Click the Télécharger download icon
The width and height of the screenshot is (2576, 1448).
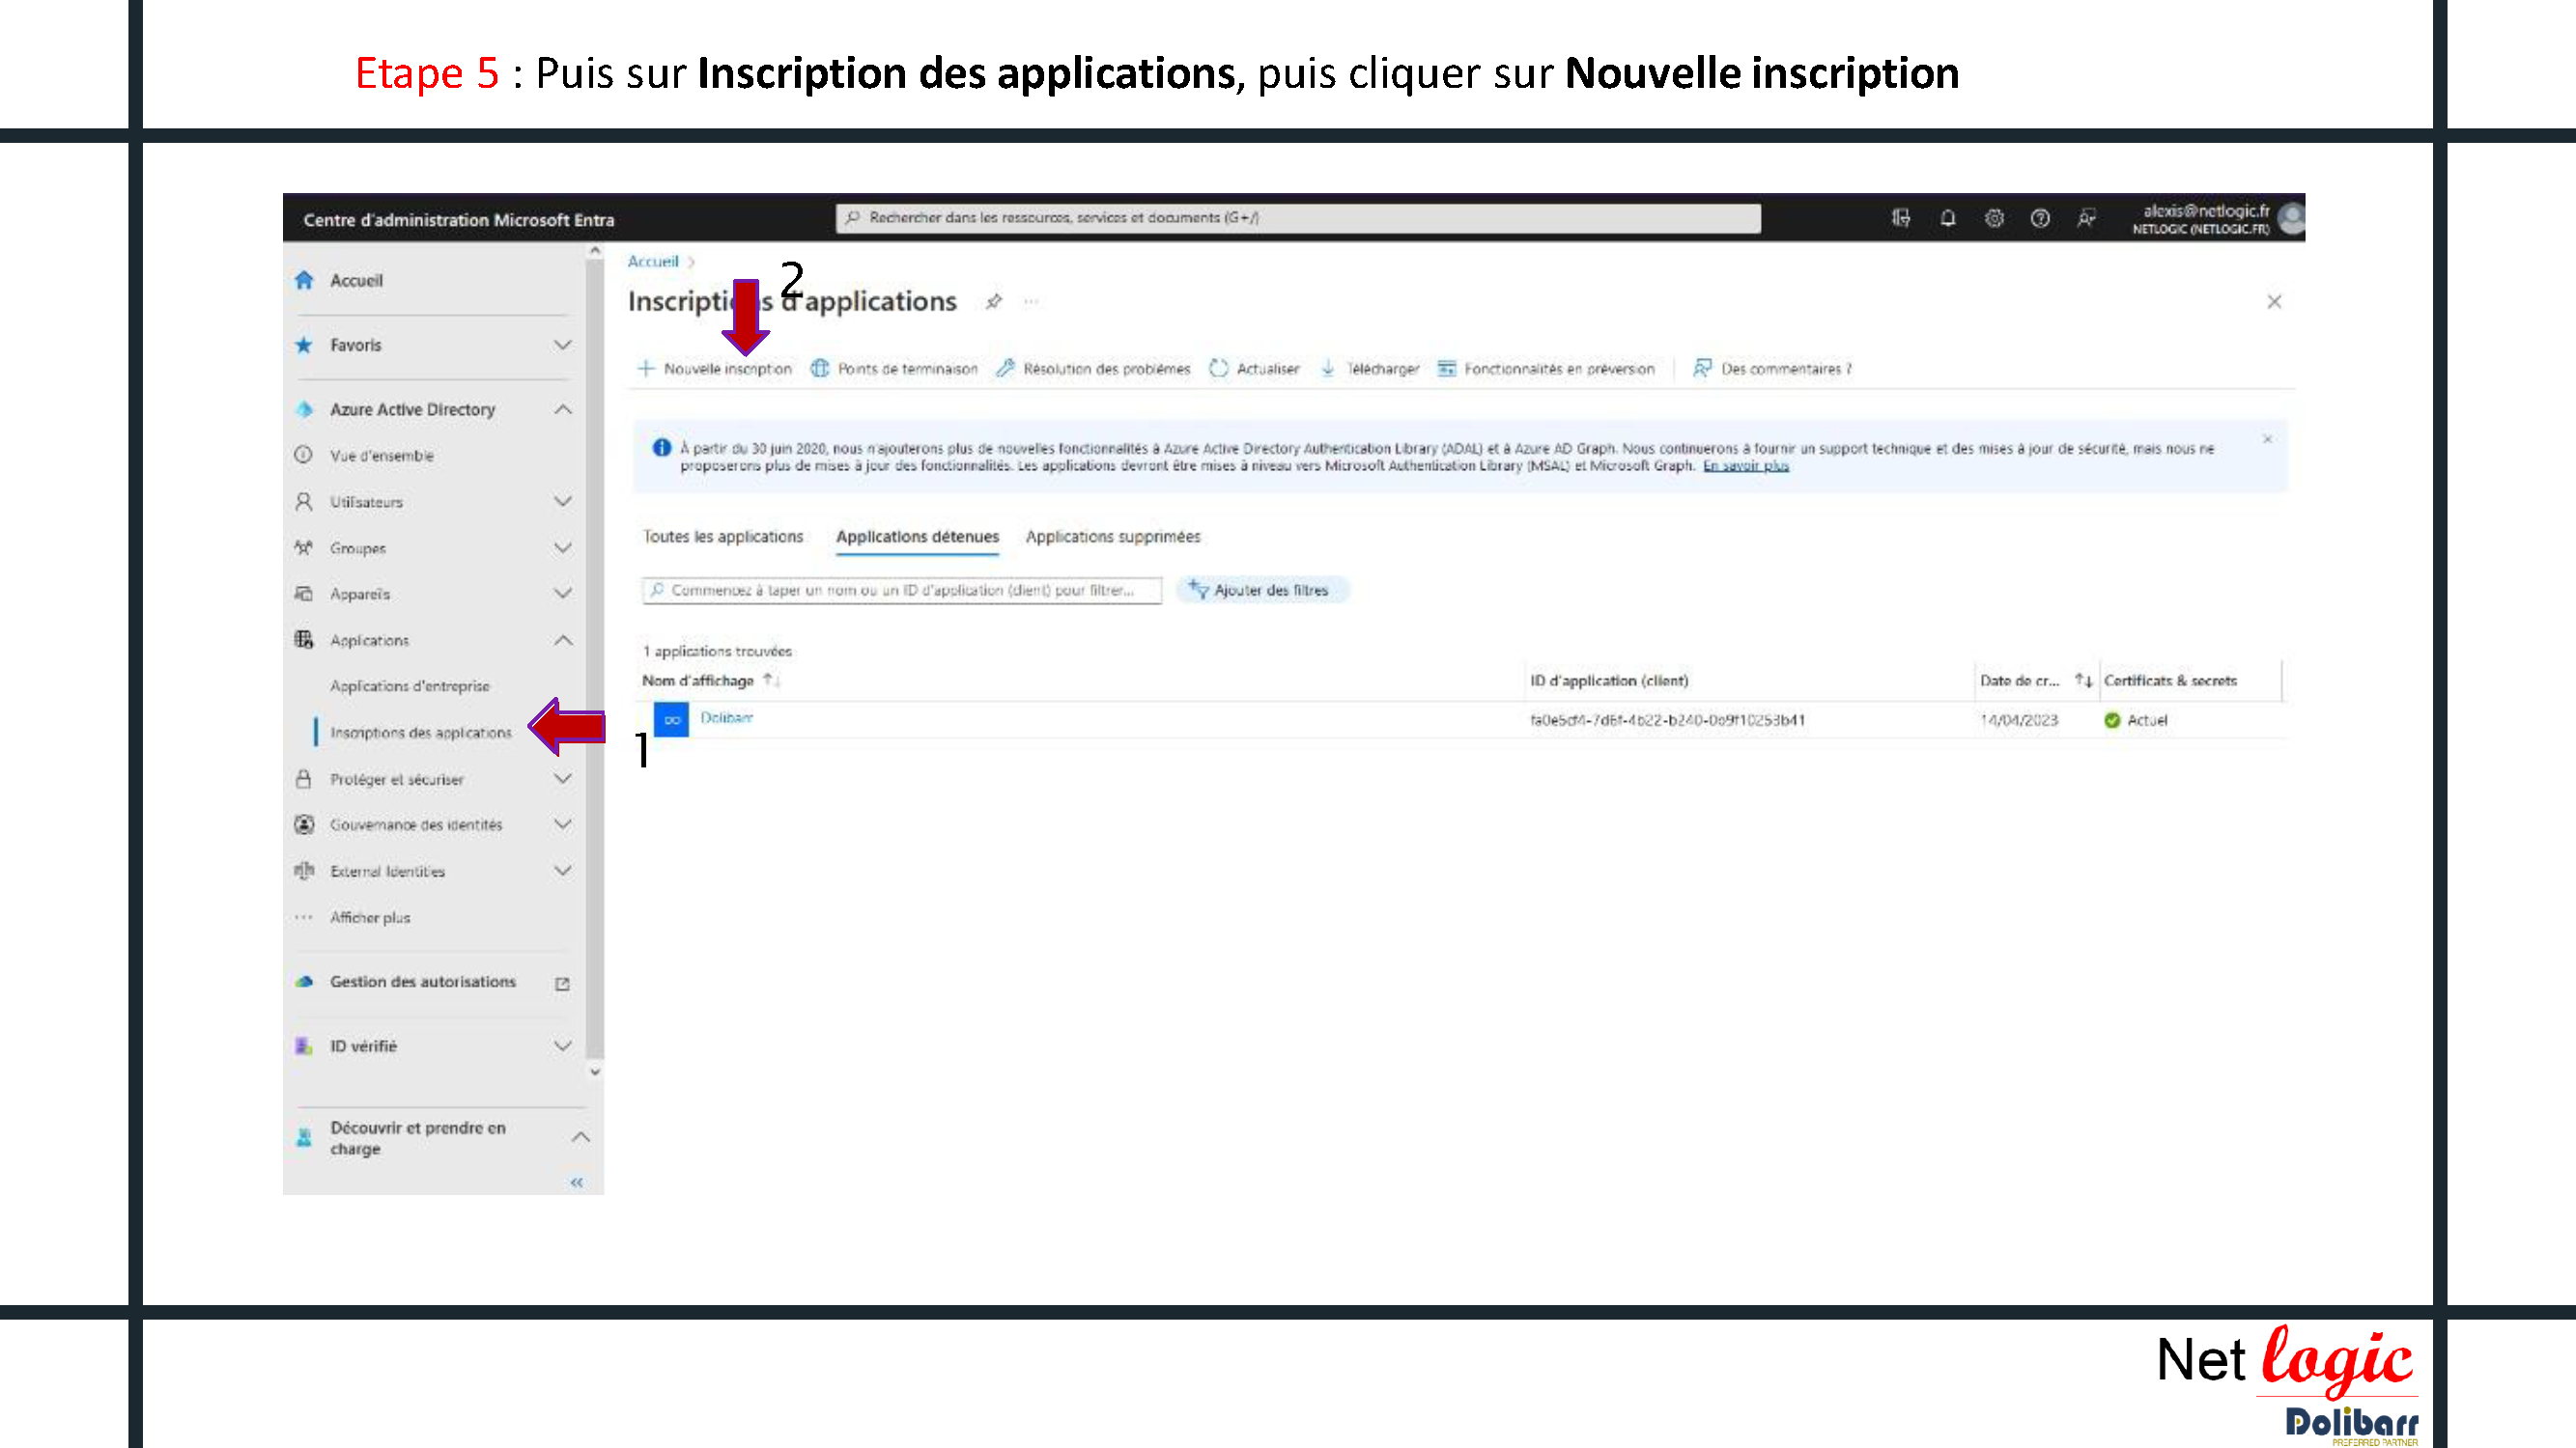[x=1328, y=369]
